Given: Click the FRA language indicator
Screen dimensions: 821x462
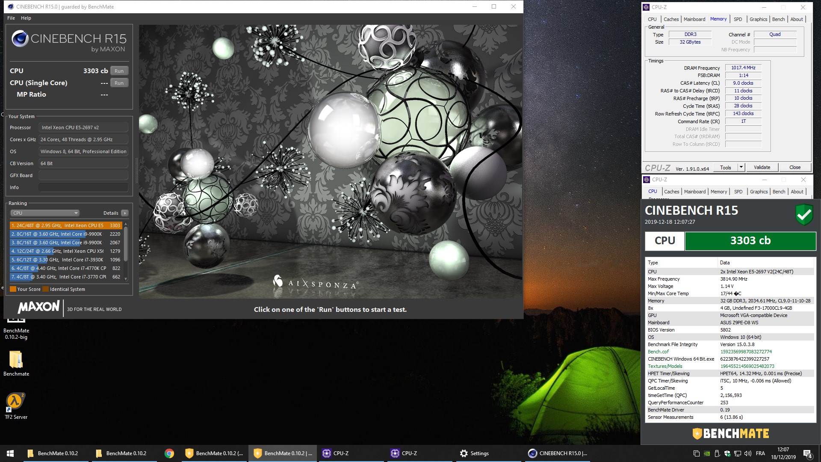Looking at the screenshot, I should [760, 453].
